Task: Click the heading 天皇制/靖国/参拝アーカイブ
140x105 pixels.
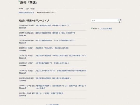Action: pos(34,21)
